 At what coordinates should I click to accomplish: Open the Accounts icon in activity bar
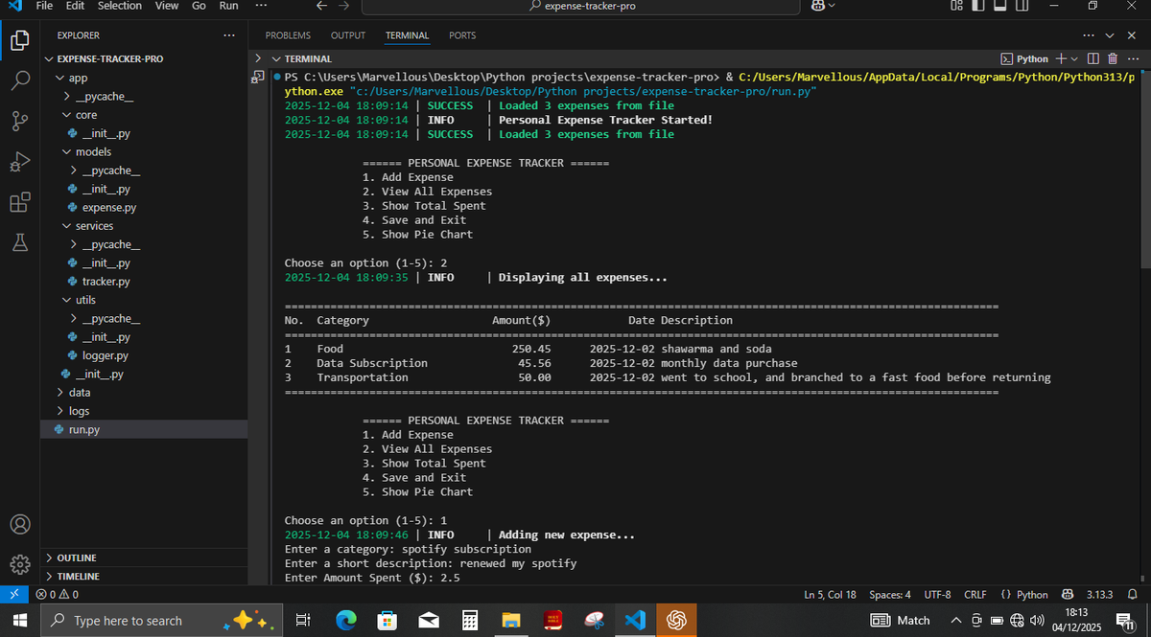coord(20,525)
